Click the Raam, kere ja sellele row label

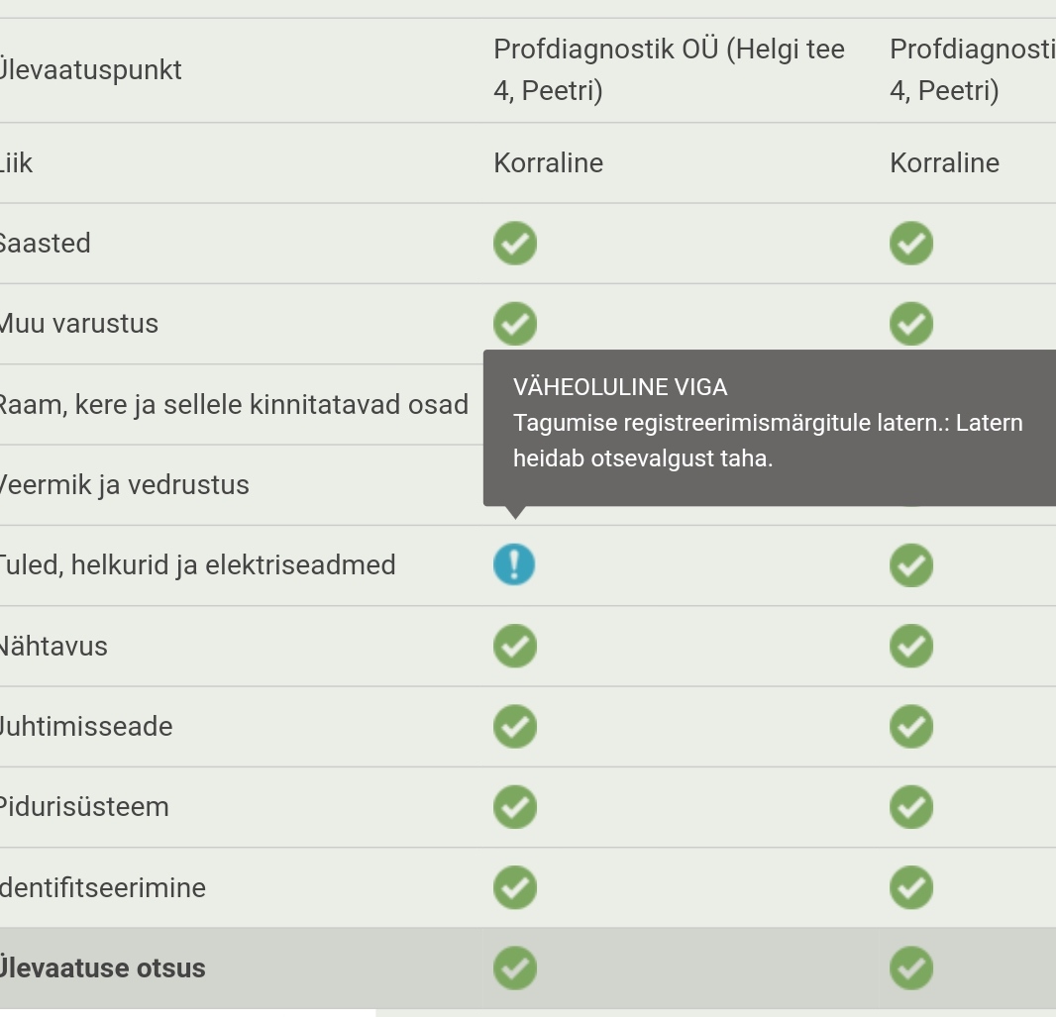coord(233,404)
